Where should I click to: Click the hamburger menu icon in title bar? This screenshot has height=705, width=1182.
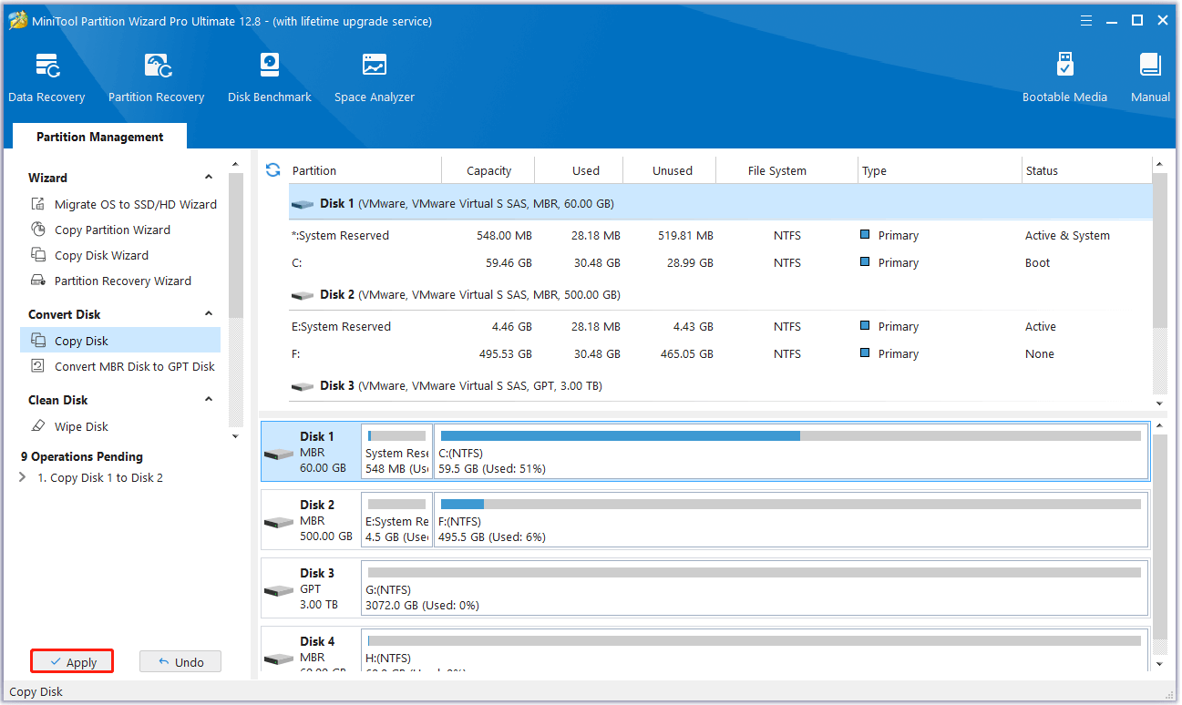click(1085, 20)
